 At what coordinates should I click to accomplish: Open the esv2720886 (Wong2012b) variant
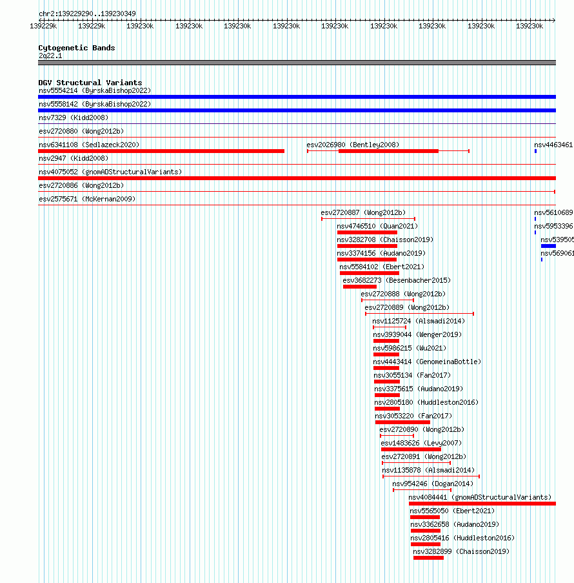click(x=81, y=185)
